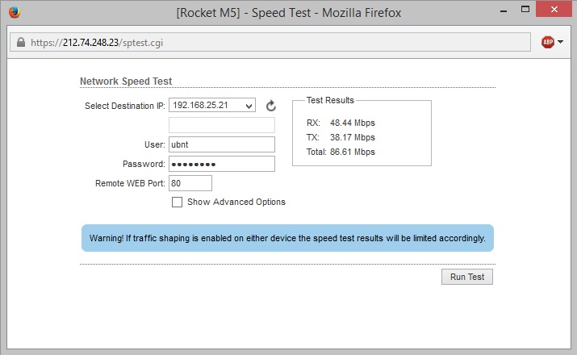Viewport: 577px width, 355px height.
Task: Click the traffic shaping warning banner
Action: pyautogui.click(x=287, y=238)
